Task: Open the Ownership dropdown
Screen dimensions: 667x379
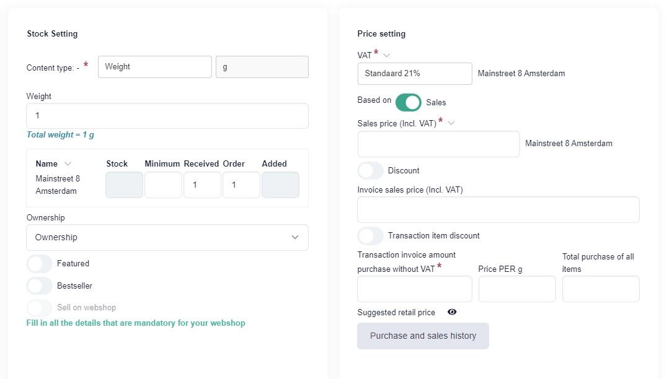Action: 167,237
